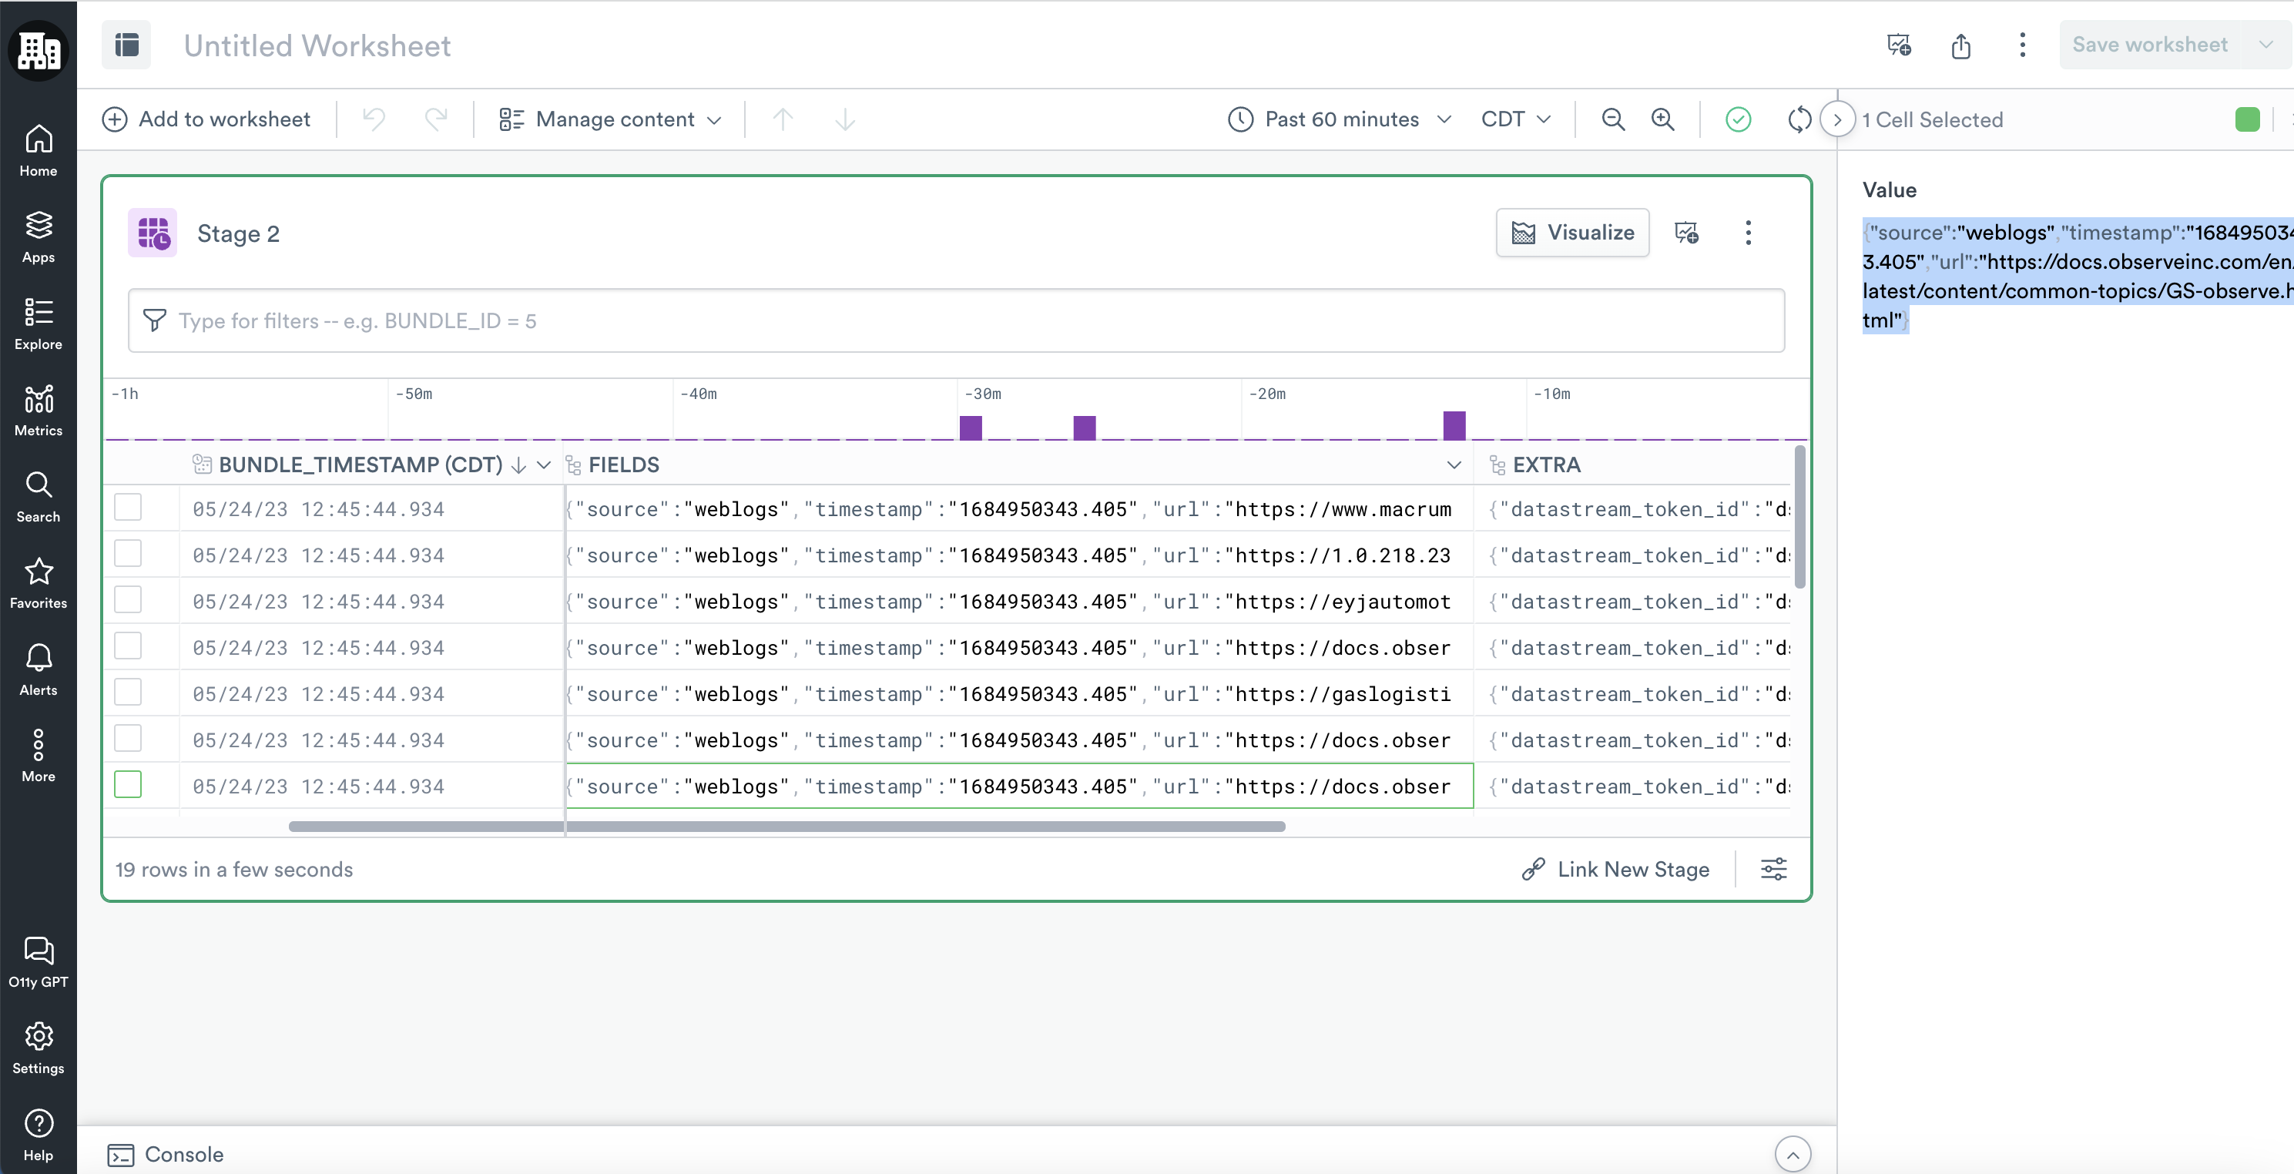Expand the Console panel
Viewport: 2294px width, 1174px height.
point(1792,1155)
